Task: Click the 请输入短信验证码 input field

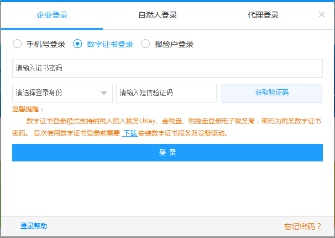Action: click(166, 93)
